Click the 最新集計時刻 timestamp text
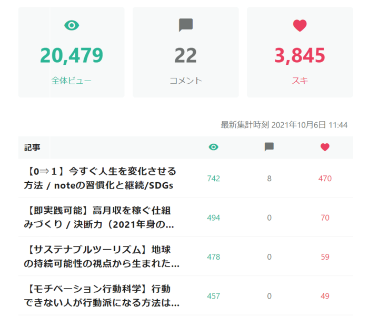369x316 pixels. click(x=284, y=125)
